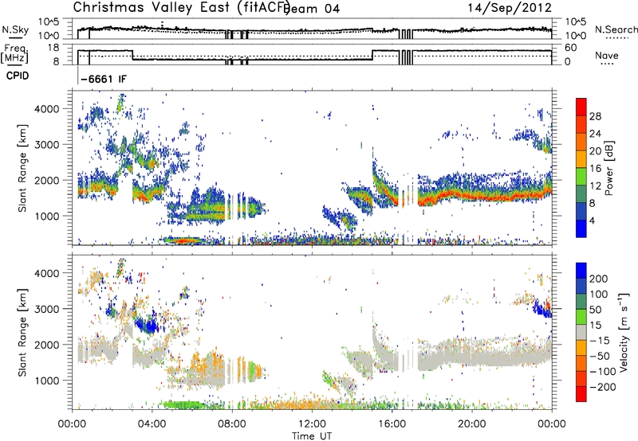The height and width of the screenshot is (441, 638).
Task: Select the 'N.Search' legend label
Action: point(616,29)
